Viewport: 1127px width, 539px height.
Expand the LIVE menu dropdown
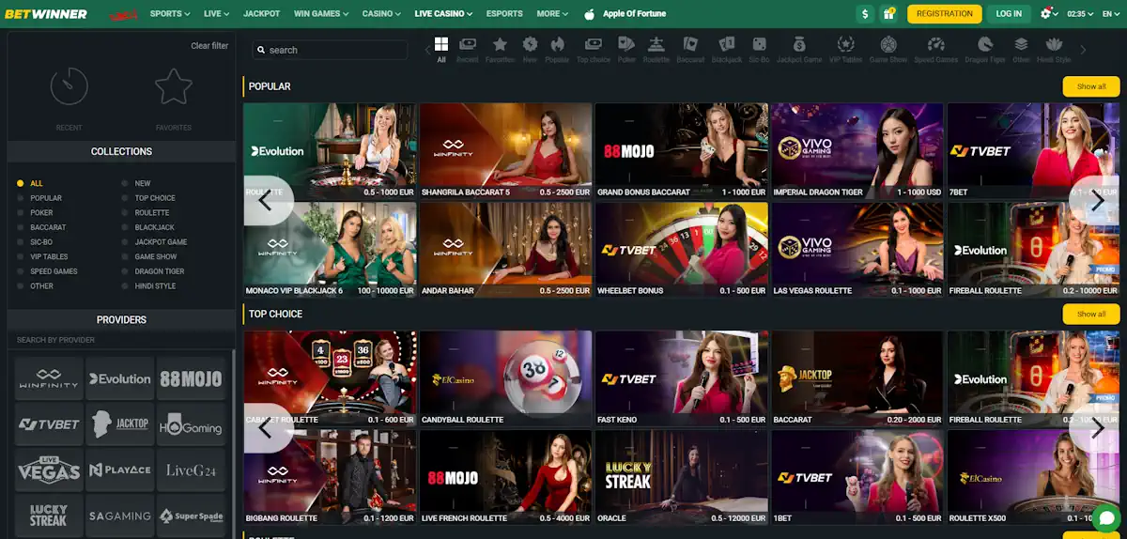pos(217,14)
